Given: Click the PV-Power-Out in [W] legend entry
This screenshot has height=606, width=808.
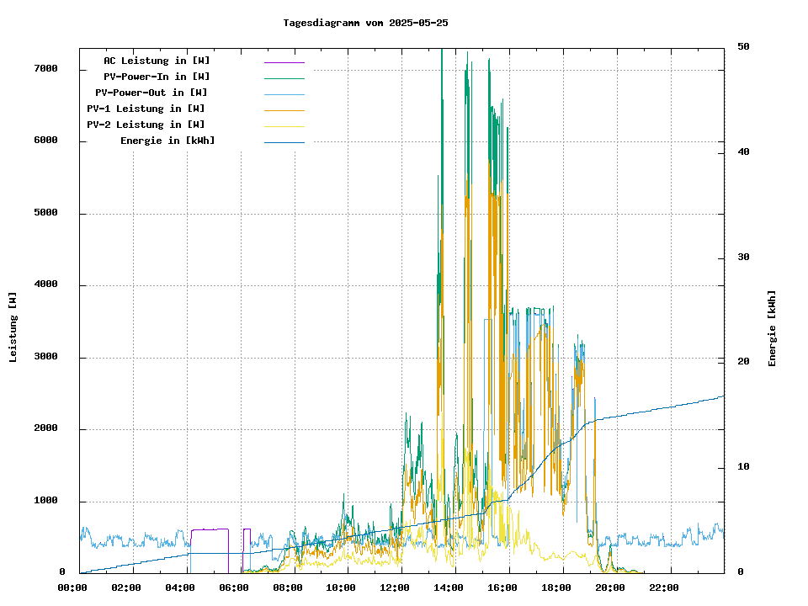Looking at the screenshot, I should pos(151,93).
